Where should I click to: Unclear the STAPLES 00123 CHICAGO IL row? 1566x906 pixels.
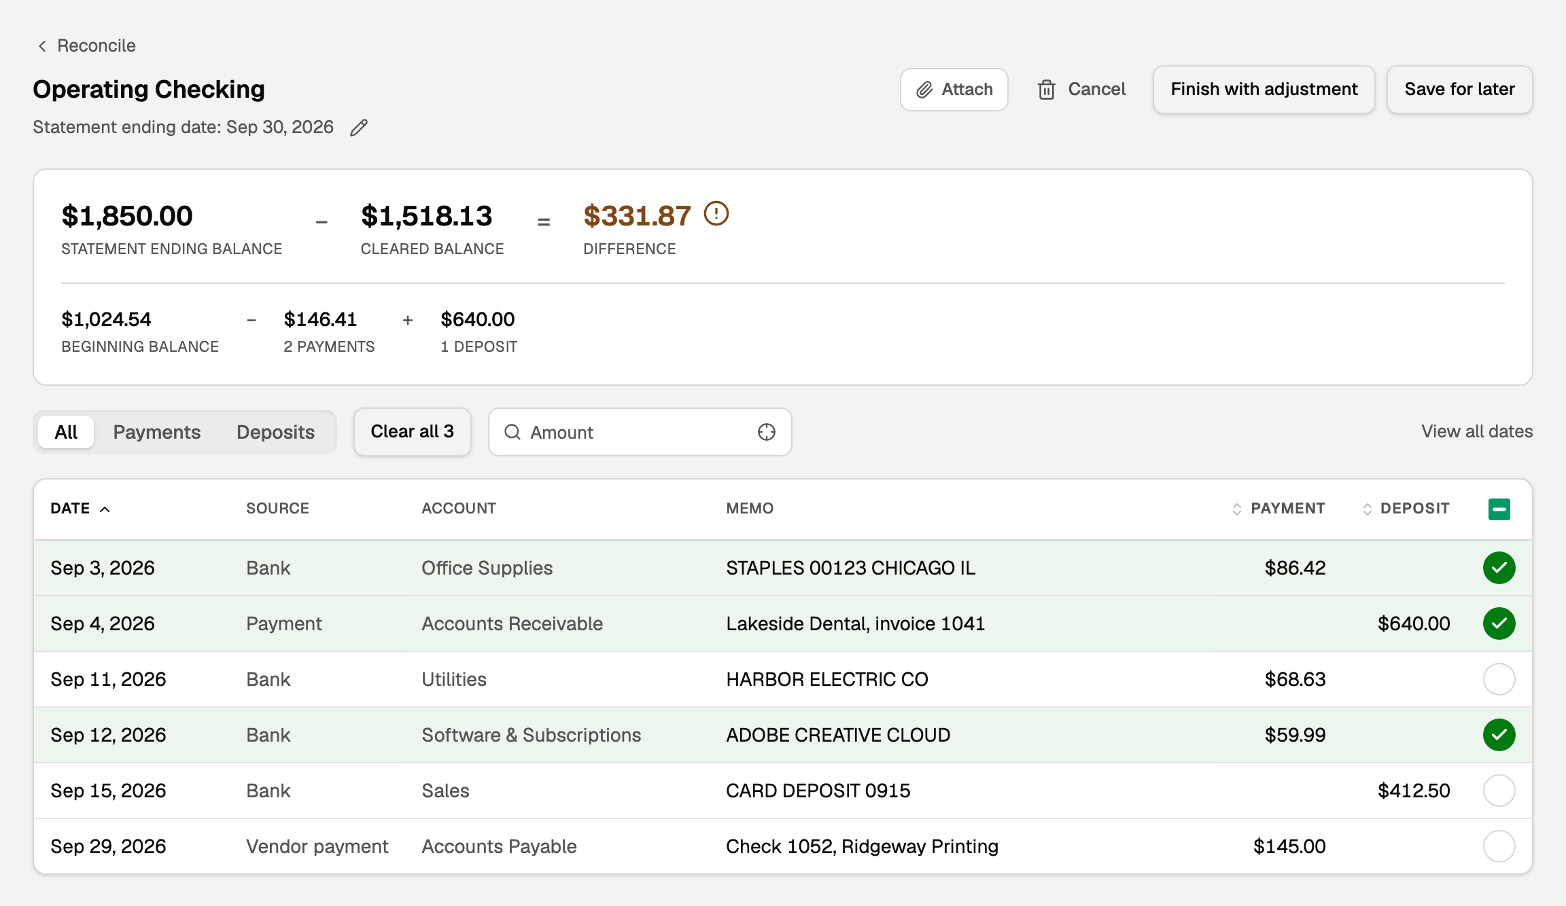[x=1499, y=568]
